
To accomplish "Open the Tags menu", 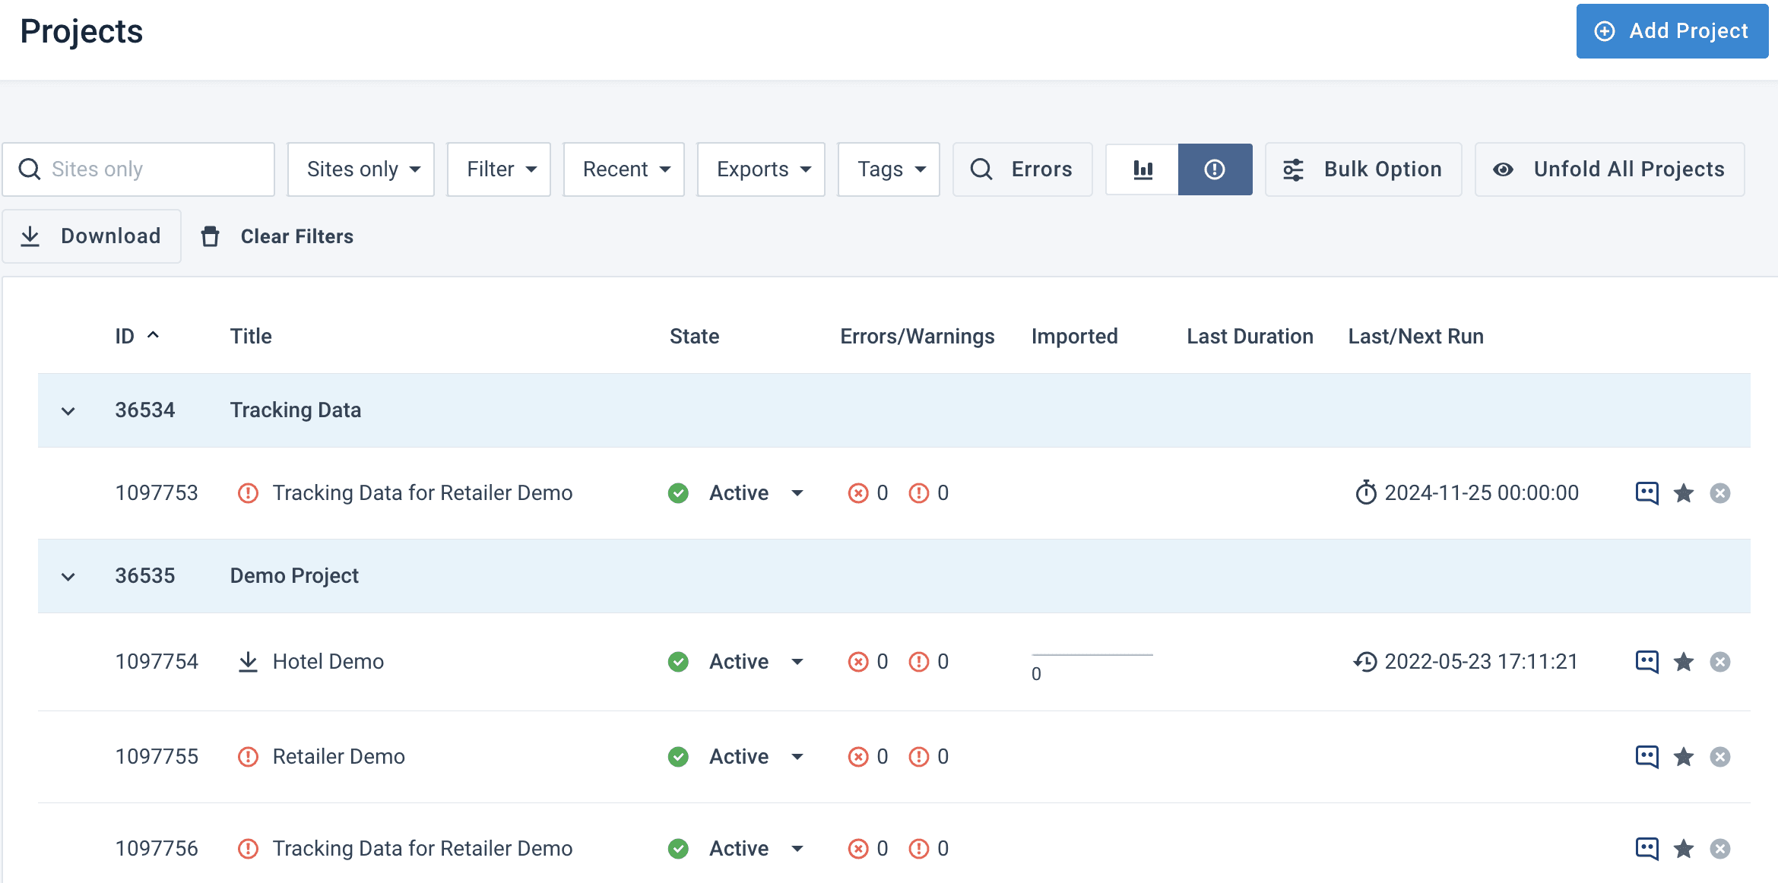I will (x=889, y=169).
